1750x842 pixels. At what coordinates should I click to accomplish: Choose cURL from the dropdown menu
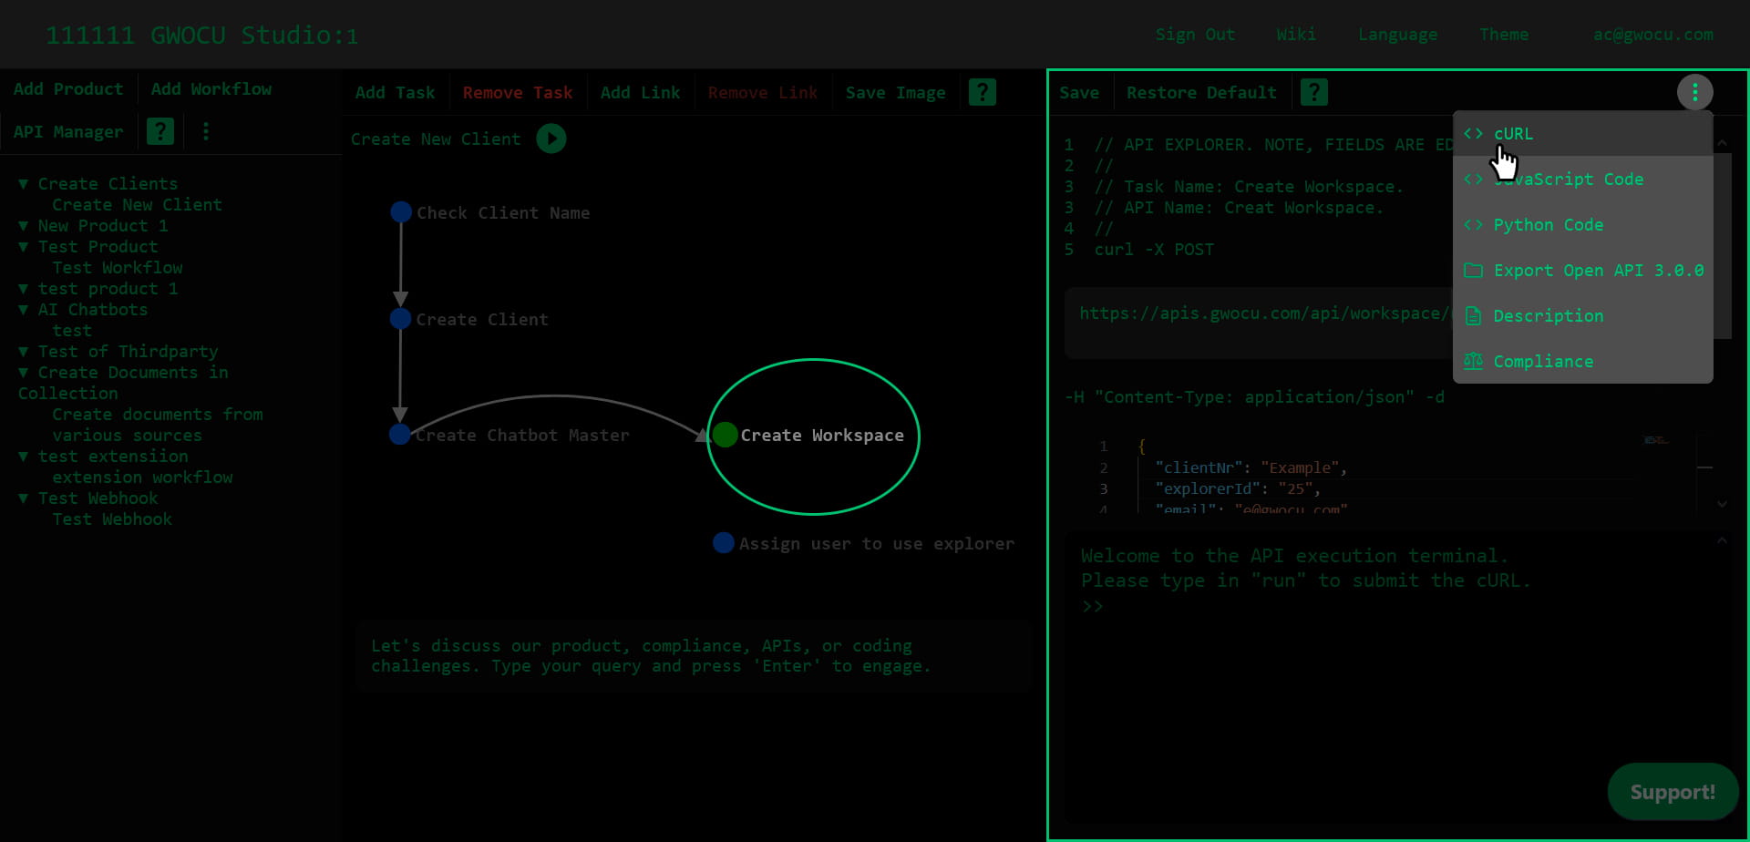1583,133
